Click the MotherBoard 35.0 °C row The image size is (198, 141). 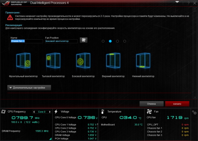(x=122, y=124)
